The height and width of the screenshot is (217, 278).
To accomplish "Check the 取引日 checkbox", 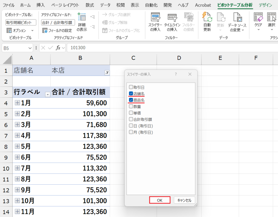I will pos(131,87).
